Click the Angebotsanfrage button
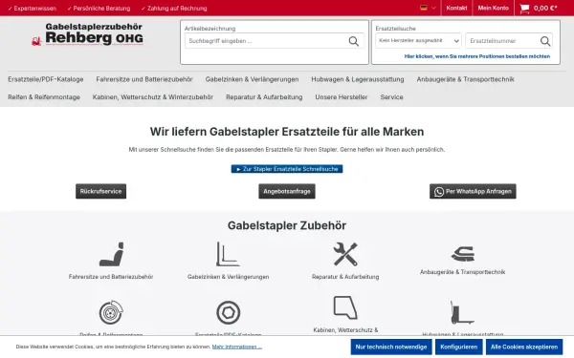This screenshot has height=358, width=574. (x=287, y=192)
